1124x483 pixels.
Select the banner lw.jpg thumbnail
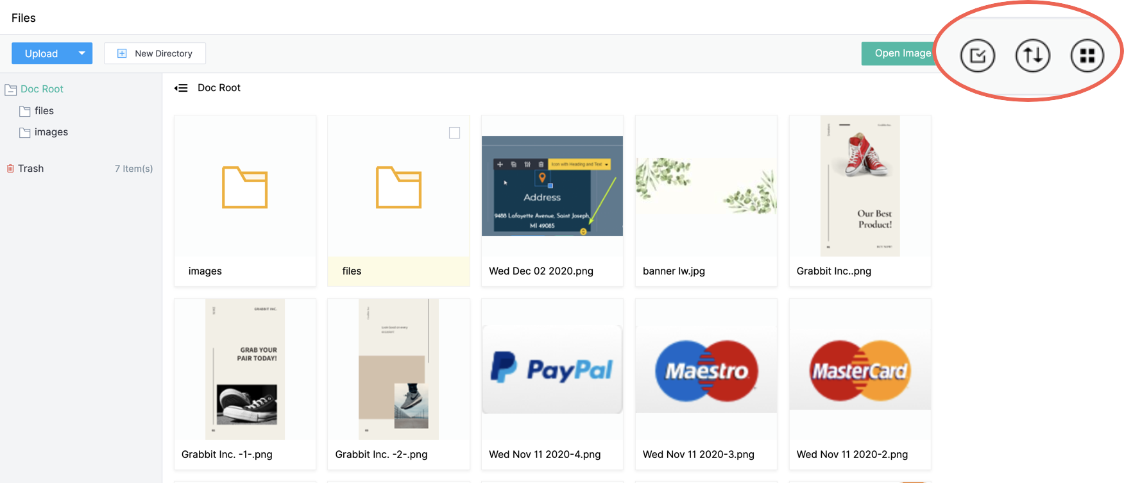click(706, 186)
